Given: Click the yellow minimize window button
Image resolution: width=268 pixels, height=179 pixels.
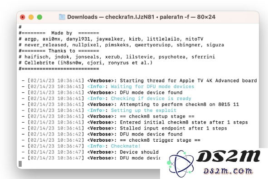Looking at the screenshot, I should (31, 17).
